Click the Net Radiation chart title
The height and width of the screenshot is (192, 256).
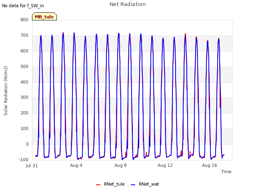click(x=128, y=4)
